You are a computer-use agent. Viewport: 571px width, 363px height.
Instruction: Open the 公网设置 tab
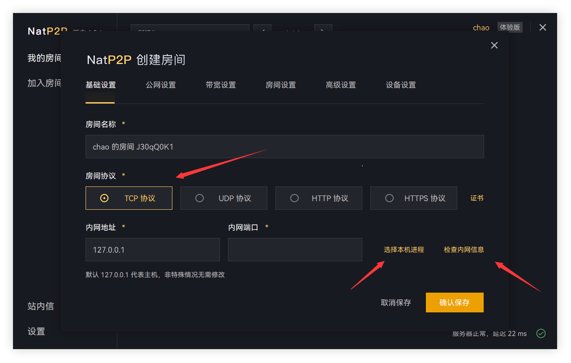click(x=161, y=85)
